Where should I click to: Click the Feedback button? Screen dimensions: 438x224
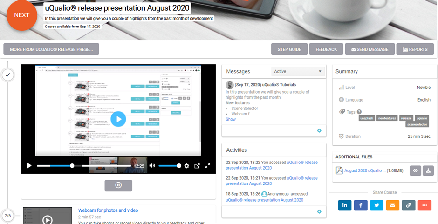[x=326, y=49]
